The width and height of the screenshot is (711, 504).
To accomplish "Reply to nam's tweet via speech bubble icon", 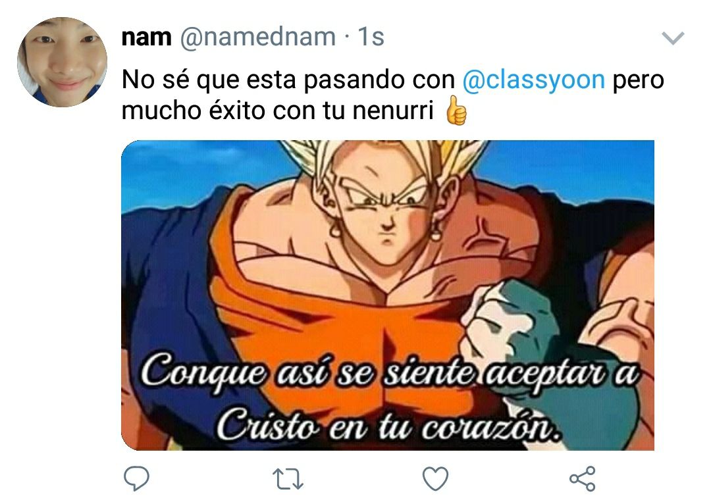I will [136, 478].
